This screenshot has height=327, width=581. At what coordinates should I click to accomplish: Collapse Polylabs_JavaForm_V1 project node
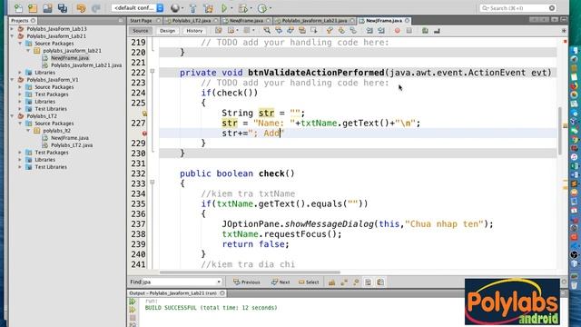12,80
